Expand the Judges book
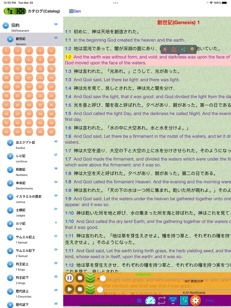Image resolution: width=231 pixels, height=308 pixels. coord(10,211)
